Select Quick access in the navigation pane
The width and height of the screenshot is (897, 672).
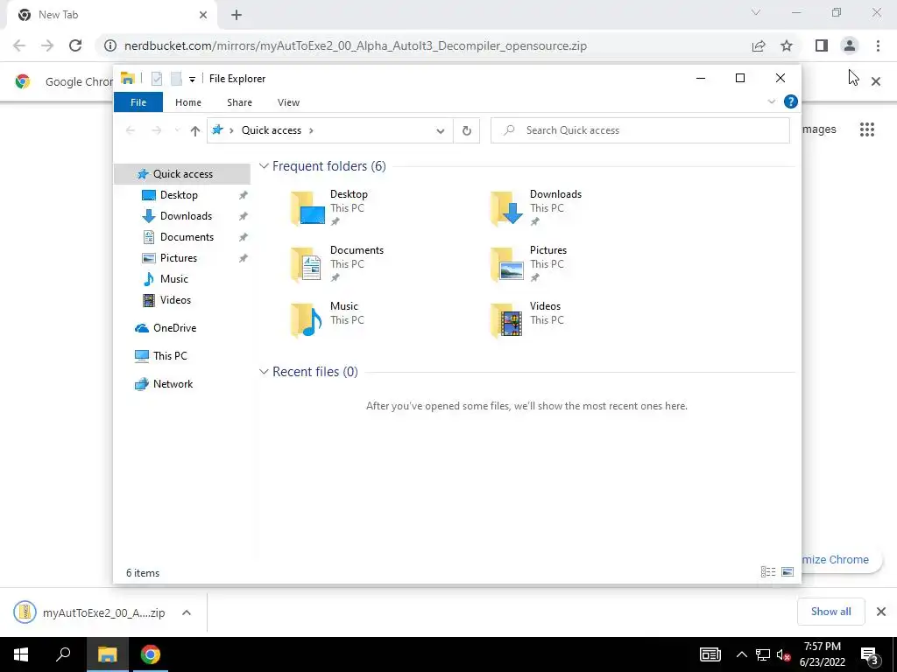[182, 174]
